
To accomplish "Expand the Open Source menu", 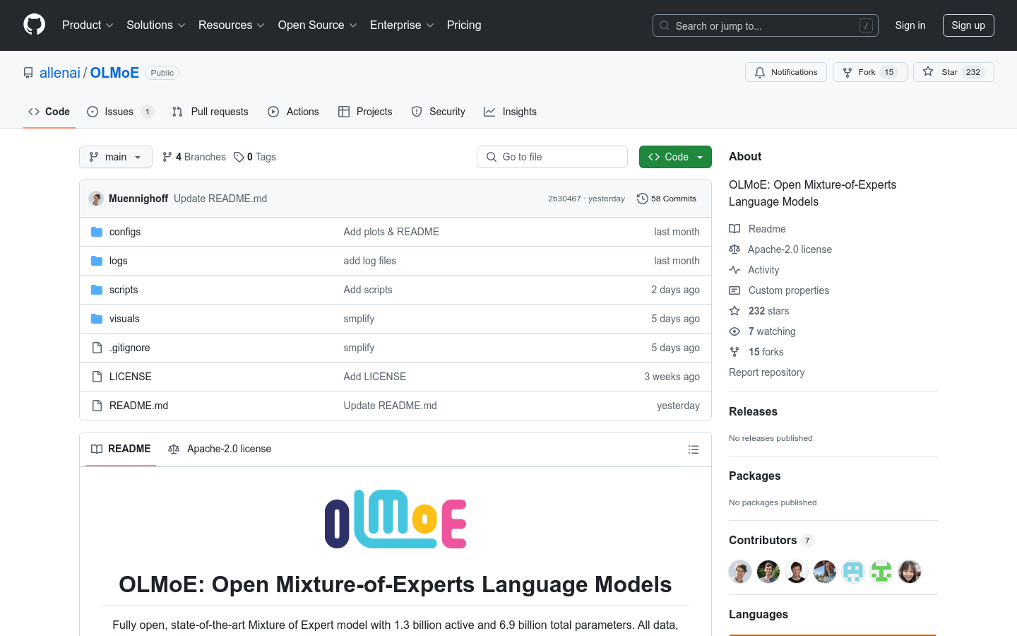I will point(318,25).
